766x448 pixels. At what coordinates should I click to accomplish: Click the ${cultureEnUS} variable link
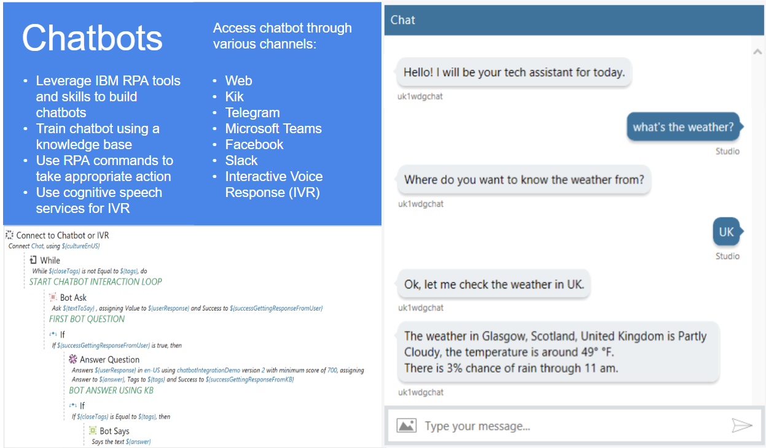click(81, 246)
